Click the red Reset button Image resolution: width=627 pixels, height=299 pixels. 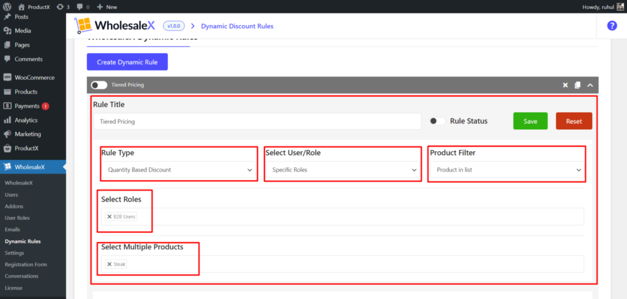(574, 121)
